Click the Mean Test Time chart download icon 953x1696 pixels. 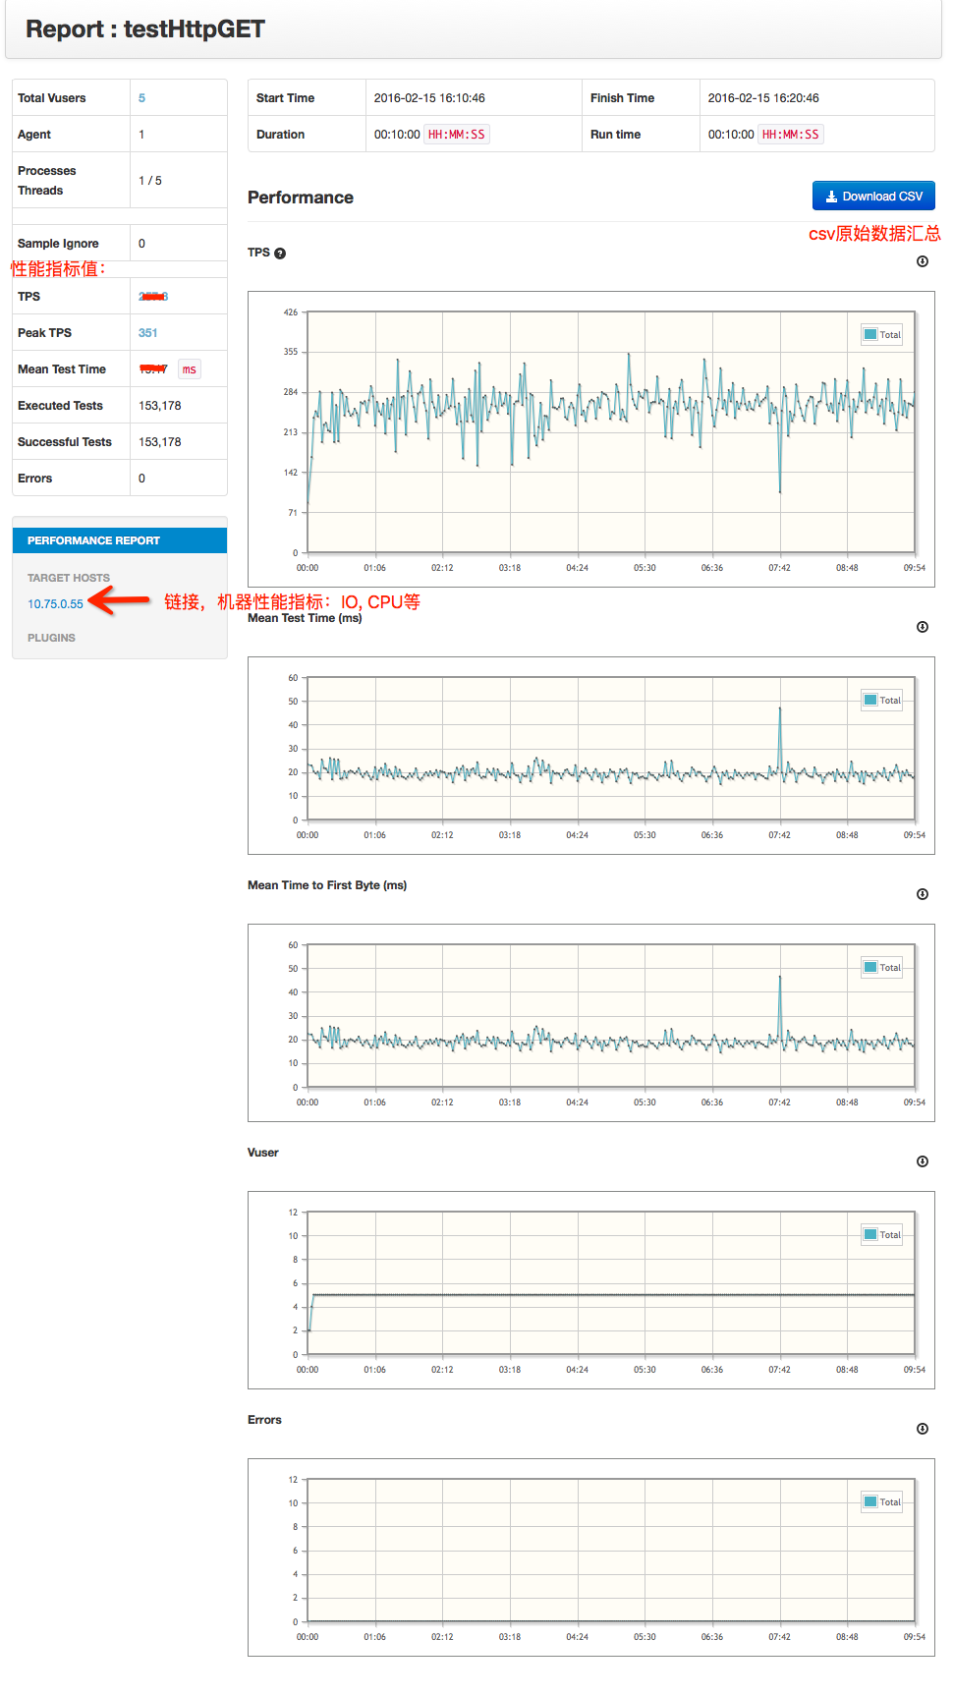(x=923, y=627)
